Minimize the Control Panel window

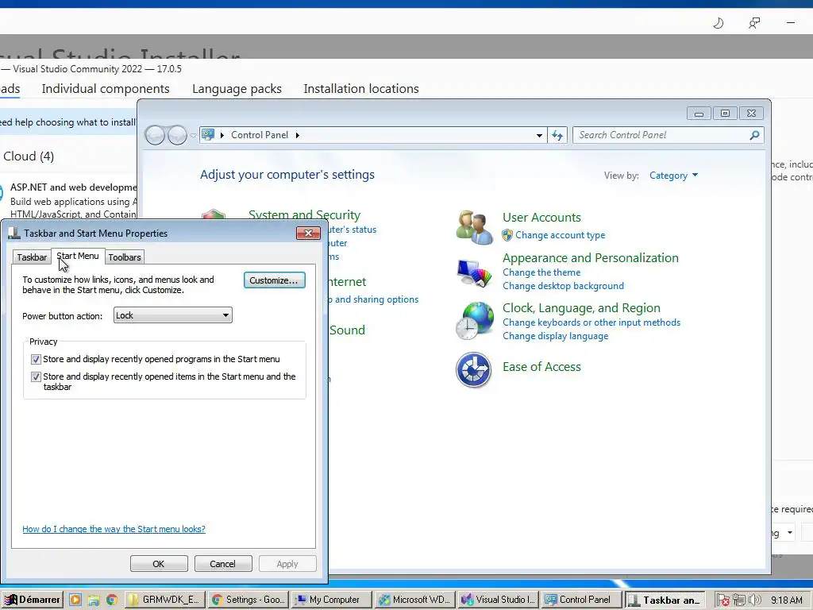point(699,113)
